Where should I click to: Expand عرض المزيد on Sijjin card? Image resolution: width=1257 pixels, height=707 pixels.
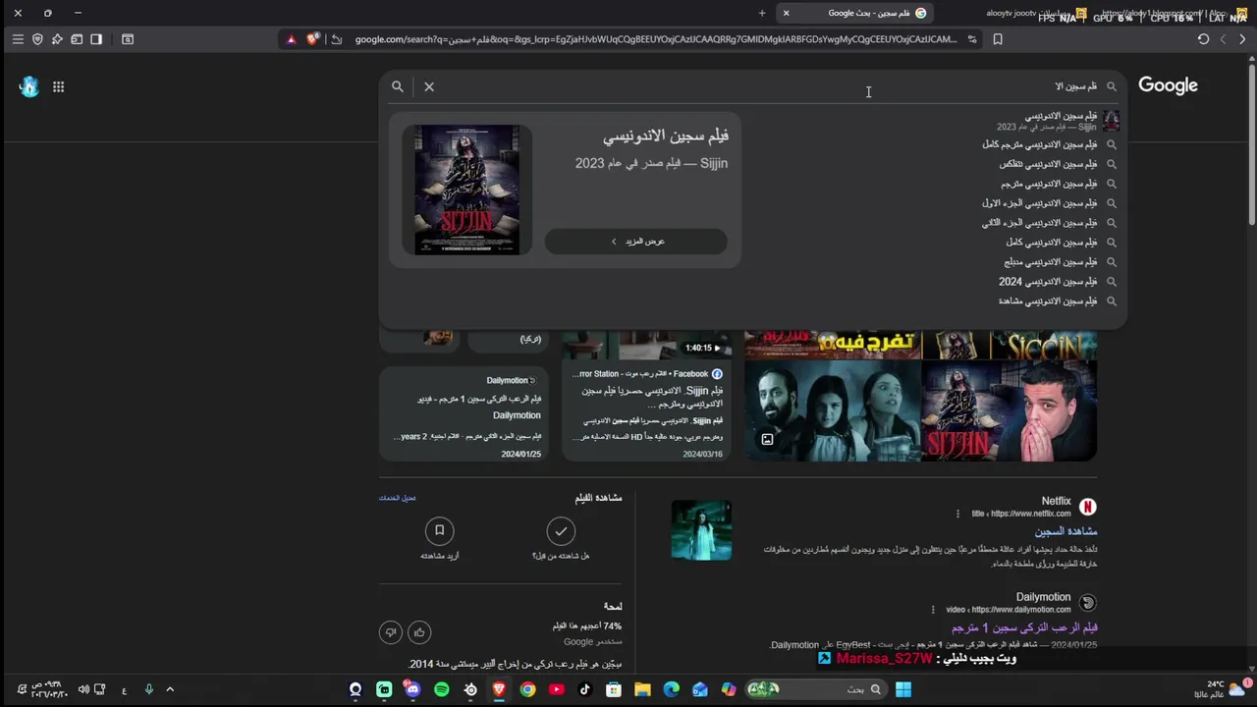tap(636, 242)
